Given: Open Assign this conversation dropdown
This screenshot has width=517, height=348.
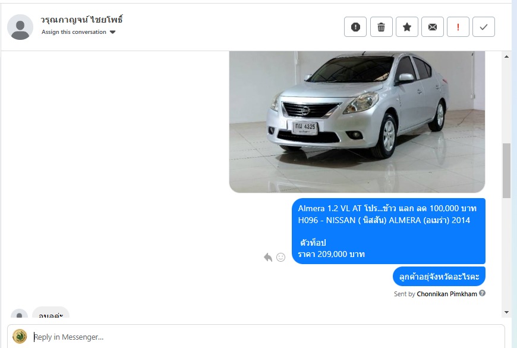Looking at the screenshot, I should [x=78, y=32].
